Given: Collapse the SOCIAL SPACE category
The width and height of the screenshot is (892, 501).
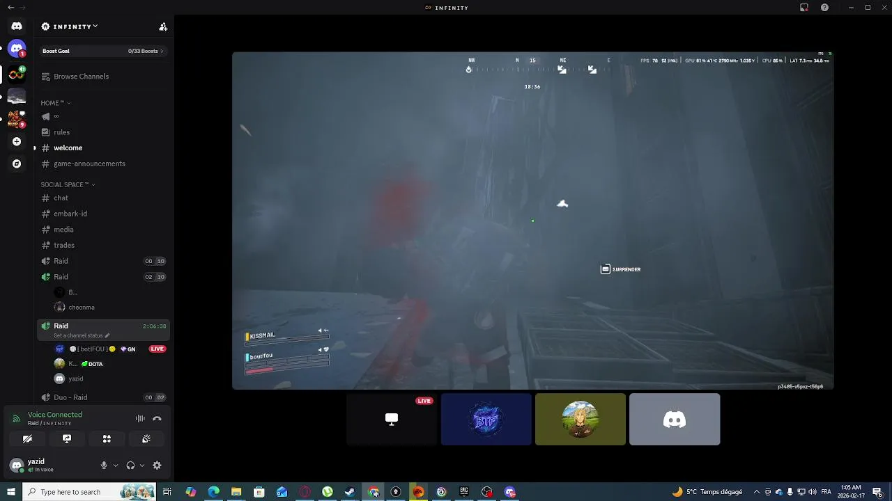Looking at the screenshot, I should click(68, 184).
